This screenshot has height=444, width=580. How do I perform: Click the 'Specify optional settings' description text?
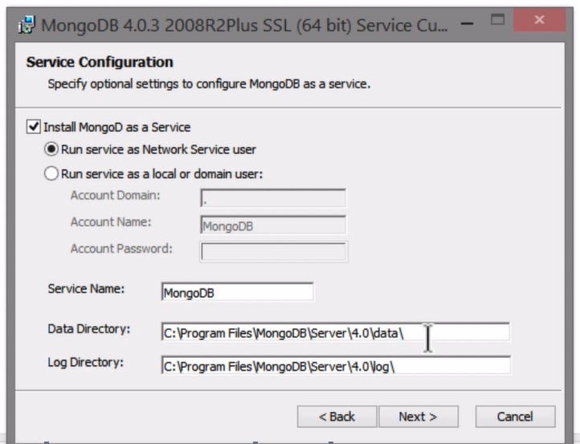click(x=209, y=84)
